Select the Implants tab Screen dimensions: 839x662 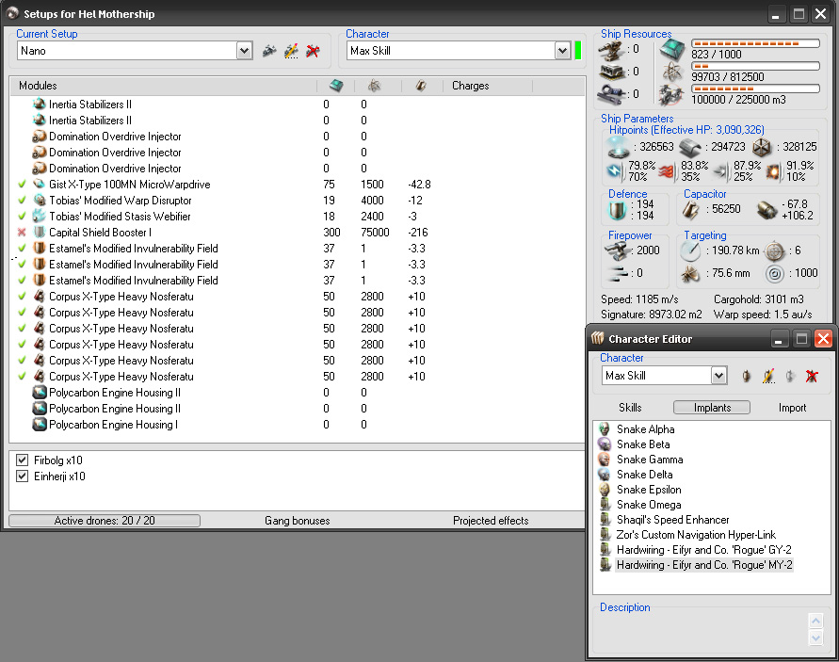tap(712, 407)
